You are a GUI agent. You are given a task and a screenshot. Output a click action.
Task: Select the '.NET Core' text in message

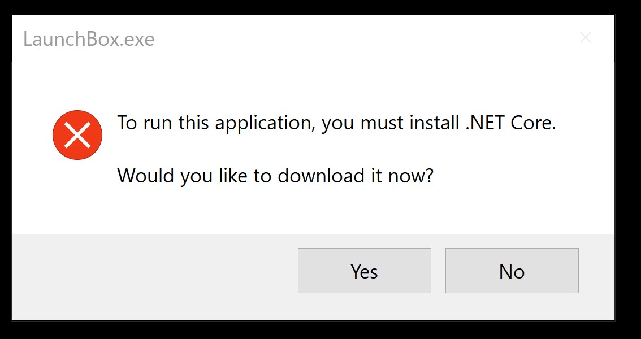[510, 123]
